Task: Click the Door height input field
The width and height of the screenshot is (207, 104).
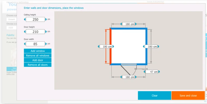Action: pyautogui.click(x=35, y=32)
